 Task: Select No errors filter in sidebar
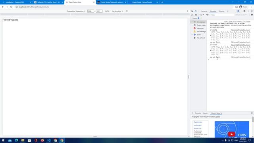[x=200, y=28]
